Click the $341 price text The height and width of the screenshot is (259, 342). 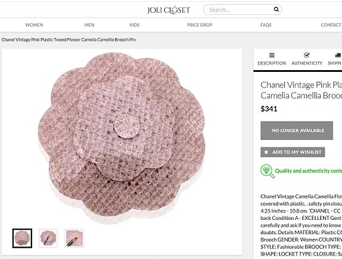[269, 109]
